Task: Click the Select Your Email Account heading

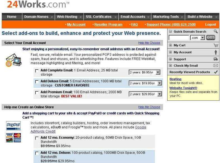Action: click(x=25, y=43)
